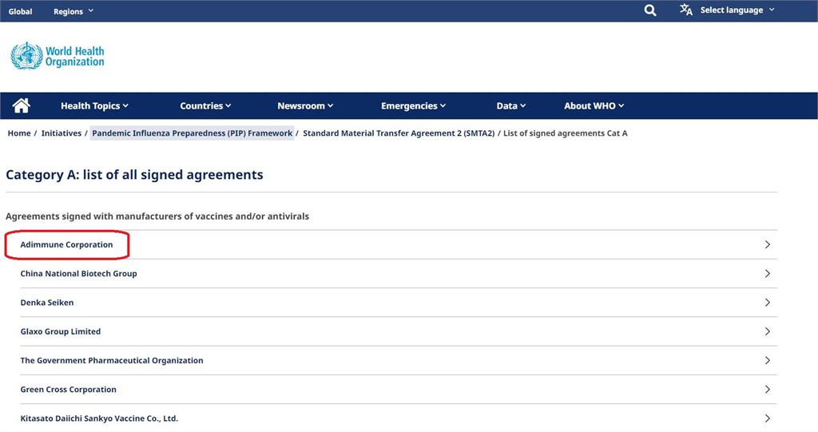
Task: Click the translate language icon
Action: 686,10
